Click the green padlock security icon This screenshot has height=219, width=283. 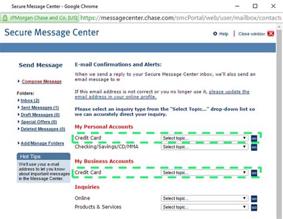[5, 18]
